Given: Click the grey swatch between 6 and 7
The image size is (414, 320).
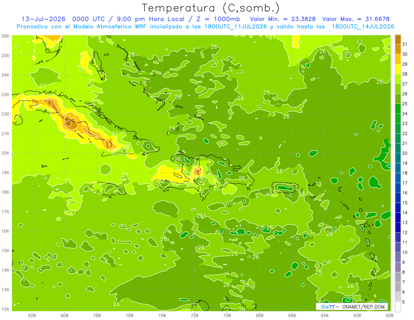Looking at the screenshot, I should [x=398, y=287].
